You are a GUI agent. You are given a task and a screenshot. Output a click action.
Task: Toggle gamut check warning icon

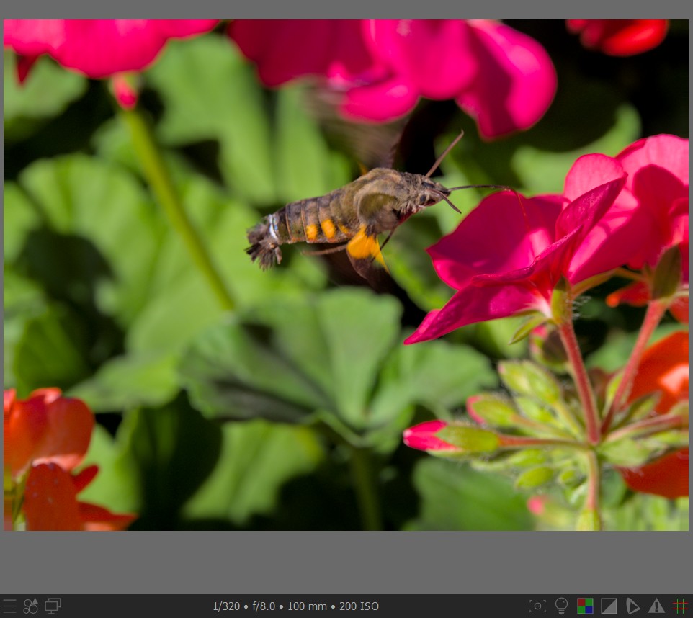coord(656,606)
